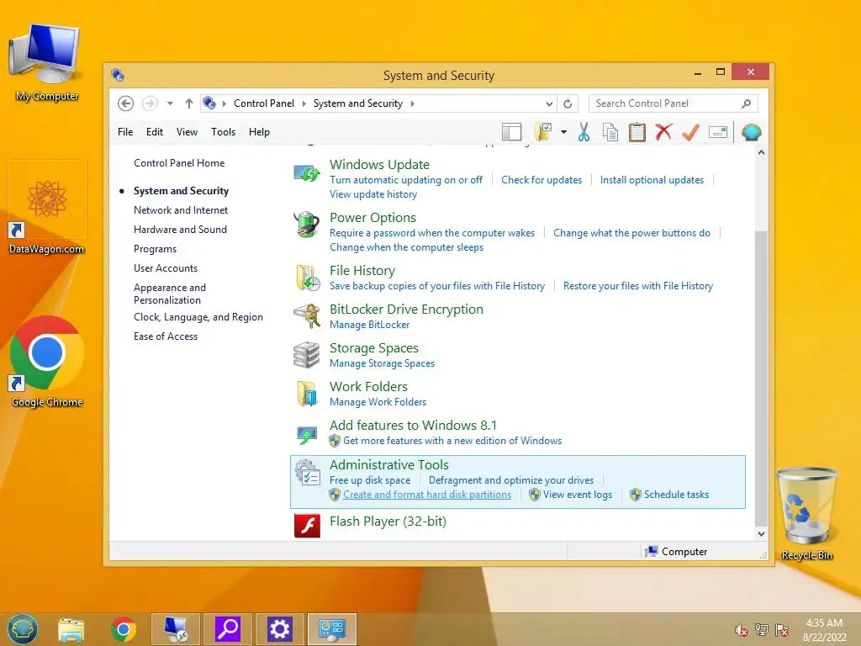Click the Add features to Windows icon
This screenshot has height=646, width=861.
(x=306, y=435)
